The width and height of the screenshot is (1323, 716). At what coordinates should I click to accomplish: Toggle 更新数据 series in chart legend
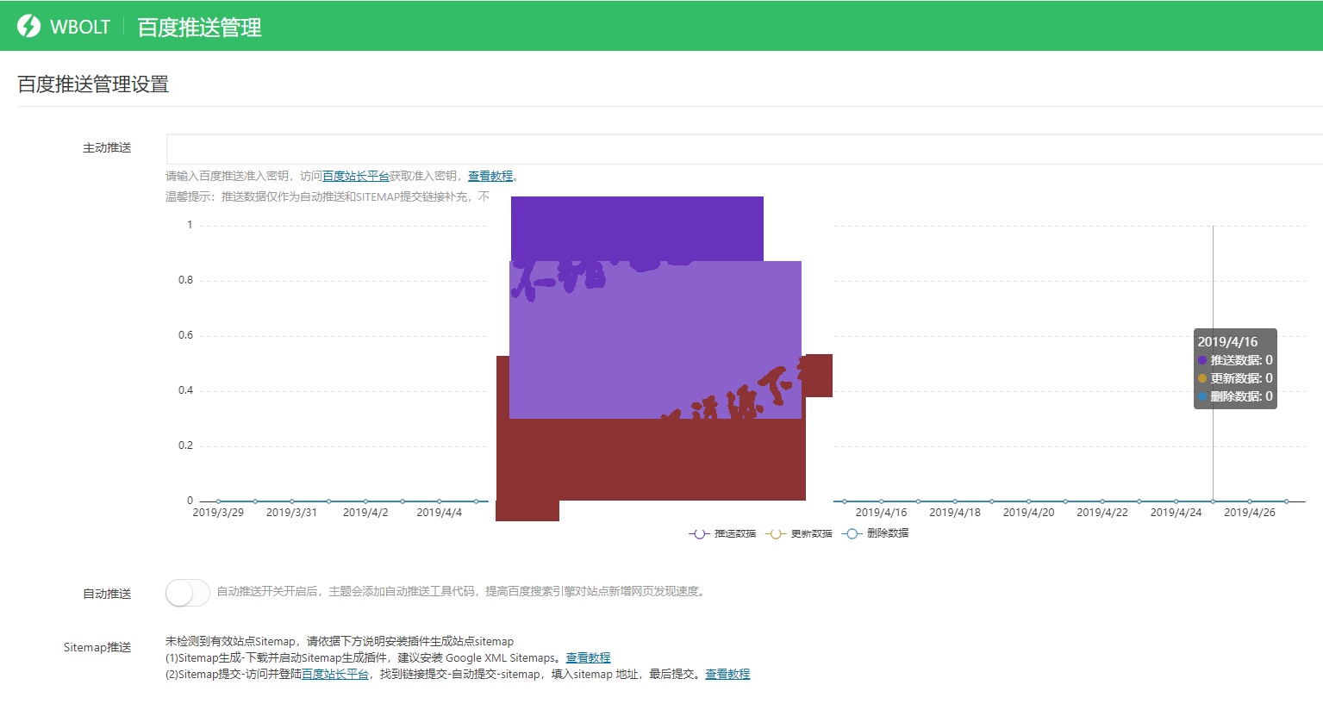pos(799,534)
